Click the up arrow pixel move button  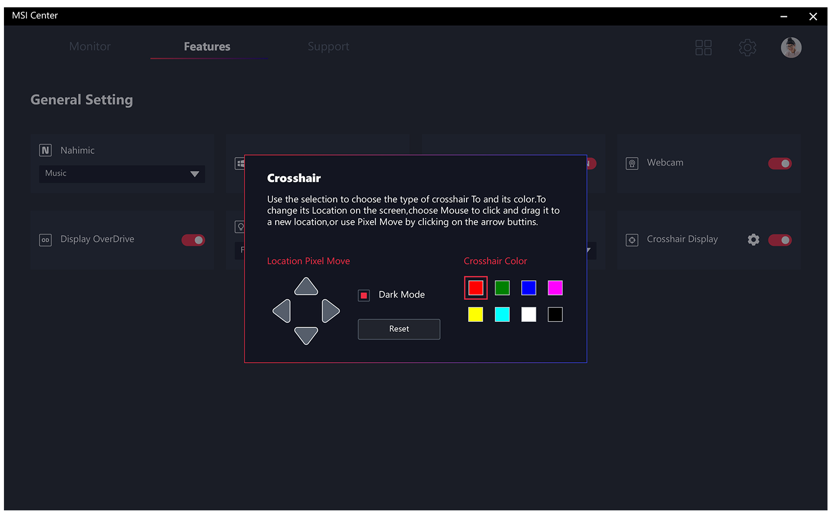306,287
